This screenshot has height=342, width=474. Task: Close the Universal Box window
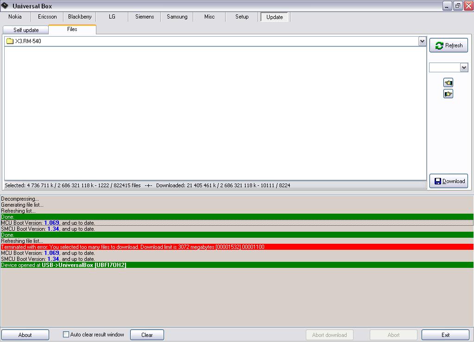coord(468,6)
